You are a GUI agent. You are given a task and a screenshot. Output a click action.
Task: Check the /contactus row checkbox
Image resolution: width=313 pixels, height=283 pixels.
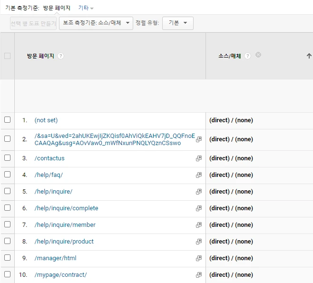pyautogui.click(x=8, y=157)
